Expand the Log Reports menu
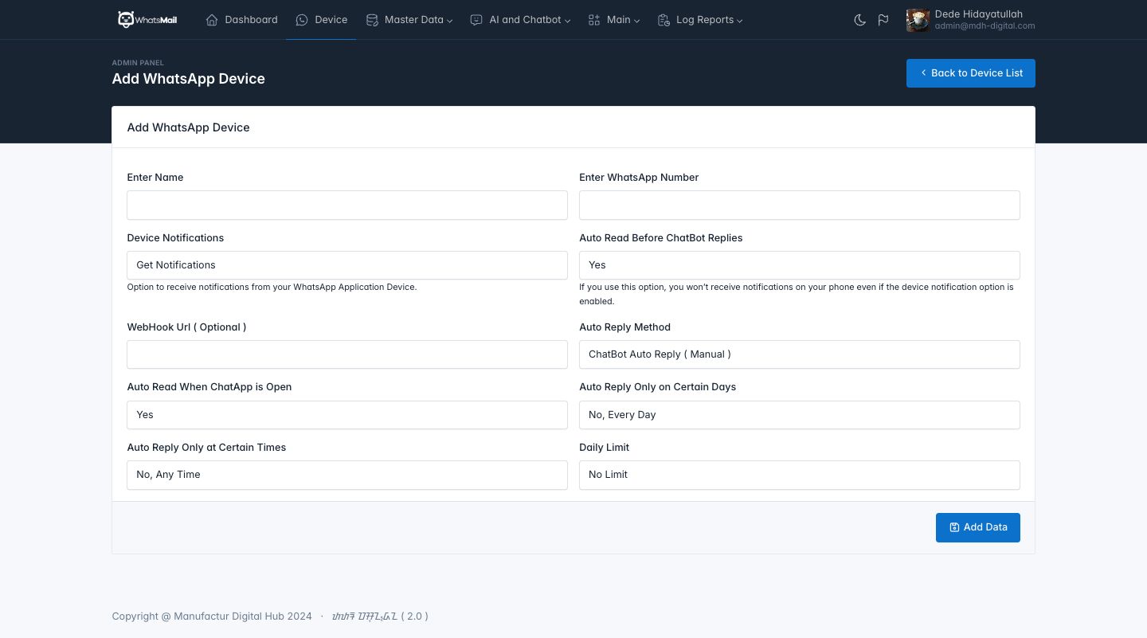The width and height of the screenshot is (1147, 638). tap(700, 20)
